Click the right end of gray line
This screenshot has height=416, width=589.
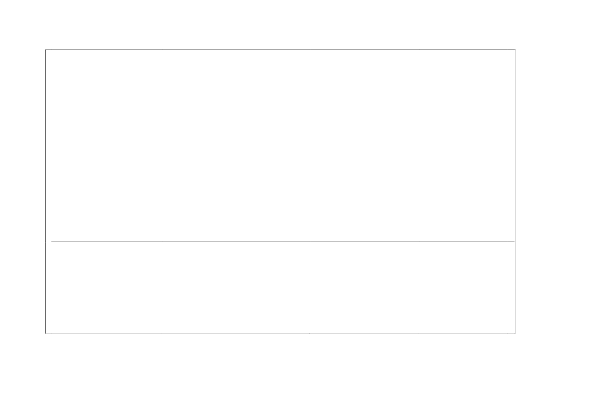[514, 241]
